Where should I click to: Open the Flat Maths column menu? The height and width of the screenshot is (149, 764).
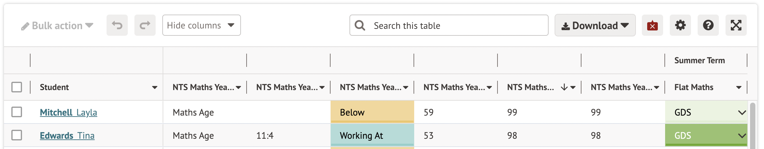[x=739, y=87]
